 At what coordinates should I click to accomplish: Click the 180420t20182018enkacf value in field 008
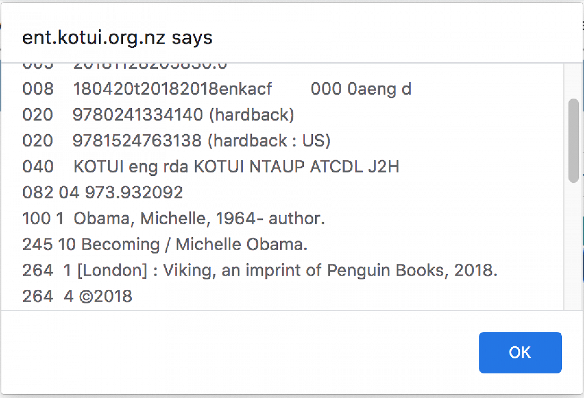pos(172,89)
